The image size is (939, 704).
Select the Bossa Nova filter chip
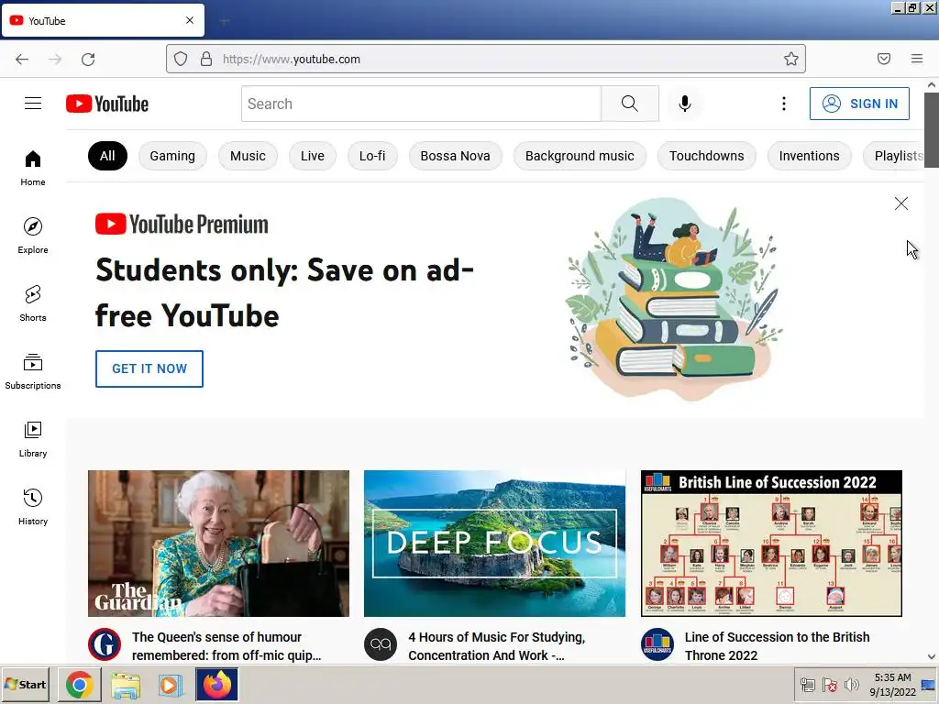(x=455, y=156)
